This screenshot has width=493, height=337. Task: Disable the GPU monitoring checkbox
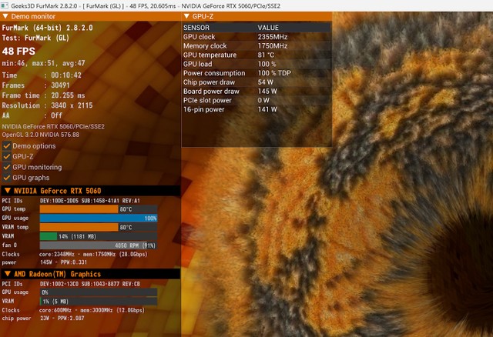point(7,167)
